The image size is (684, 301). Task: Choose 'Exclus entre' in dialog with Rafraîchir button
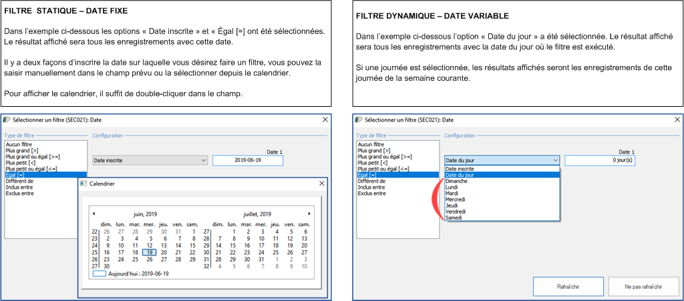tap(372, 193)
